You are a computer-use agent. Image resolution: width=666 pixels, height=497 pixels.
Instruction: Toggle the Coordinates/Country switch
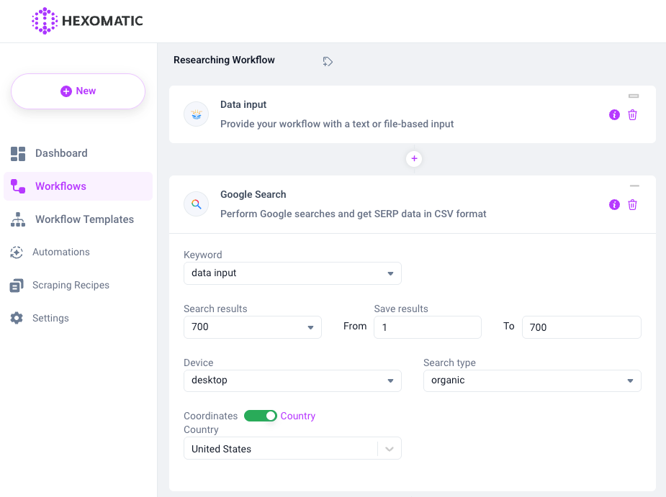point(260,416)
